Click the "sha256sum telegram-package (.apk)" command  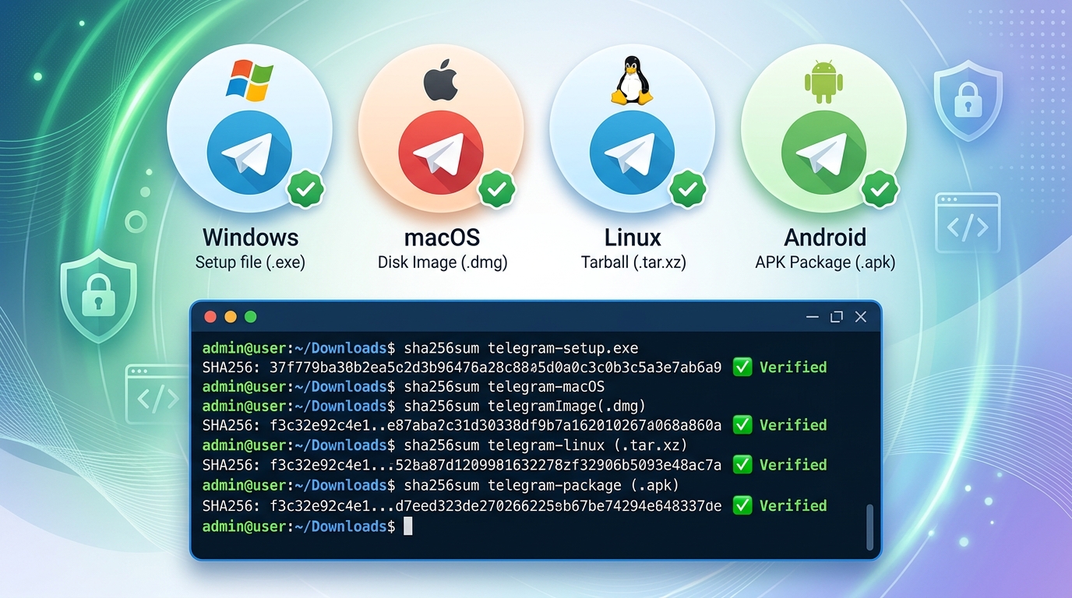point(541,485)
